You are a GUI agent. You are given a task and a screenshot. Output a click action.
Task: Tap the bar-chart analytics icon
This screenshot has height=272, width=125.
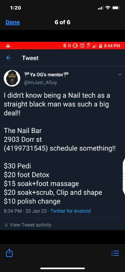tap(6, 225)
